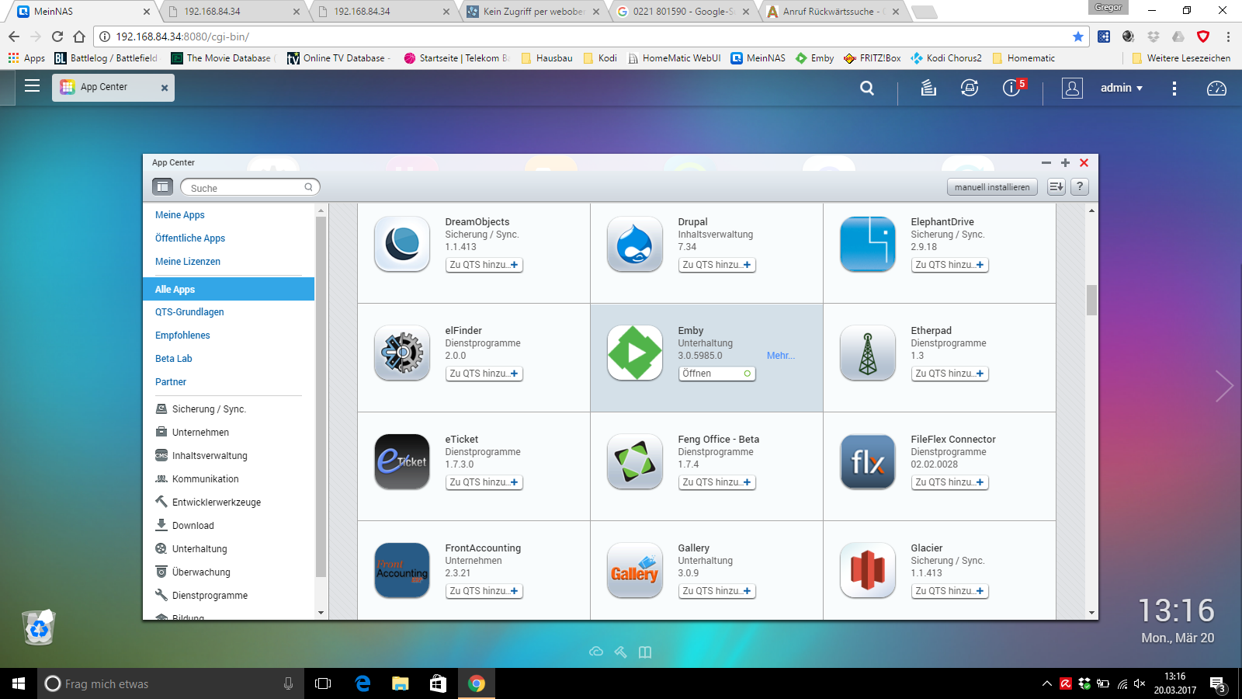
Task: Open Beta Lab category
Action: pos(174,359)
